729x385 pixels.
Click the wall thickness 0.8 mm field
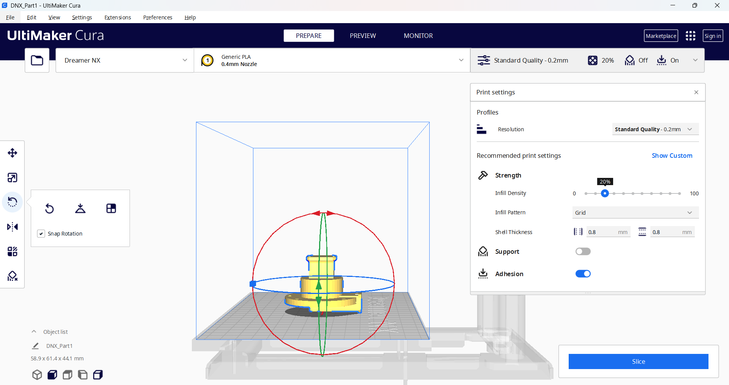point(608,232)
